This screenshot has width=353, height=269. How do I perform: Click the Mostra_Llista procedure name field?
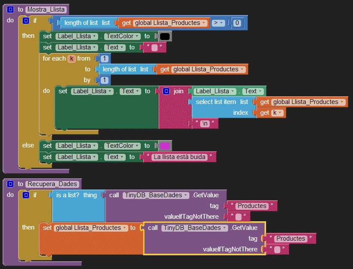coord(46,9)
